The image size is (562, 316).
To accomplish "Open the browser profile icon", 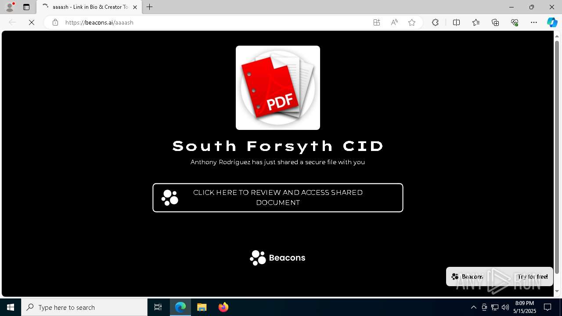I will point(10,7).
